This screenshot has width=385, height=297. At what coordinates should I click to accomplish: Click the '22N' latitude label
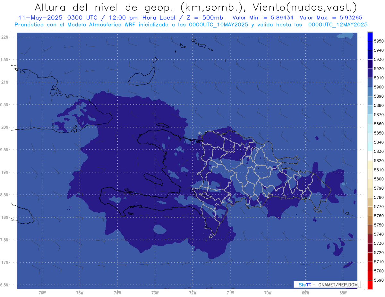tap(5, 37)
